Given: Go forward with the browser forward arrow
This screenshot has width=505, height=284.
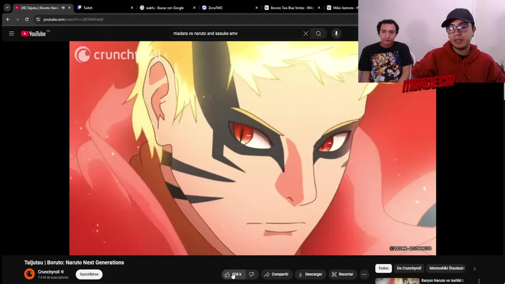Looking at the screenshot, I should (17, 19).
